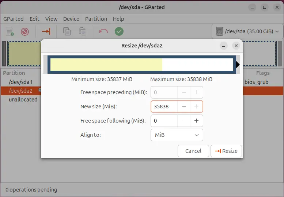Click the right resize handle arrow
284x197 pixels.
pyautogui.click(x=238, y=65)
